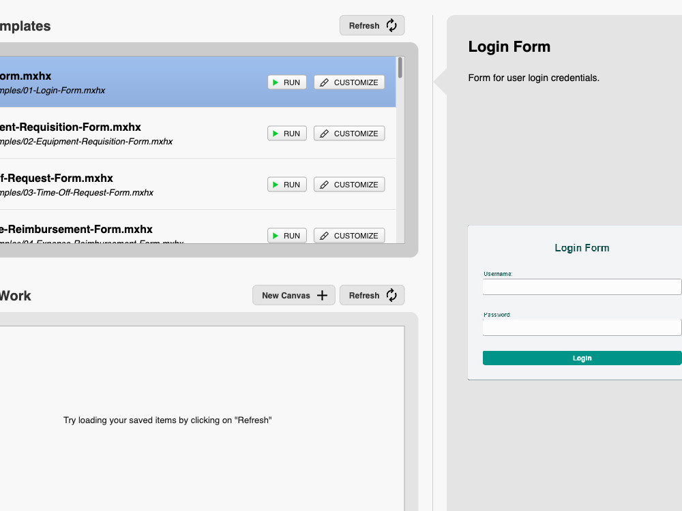
Task: Run the Login Form template
Action: [x=287, y=82]
